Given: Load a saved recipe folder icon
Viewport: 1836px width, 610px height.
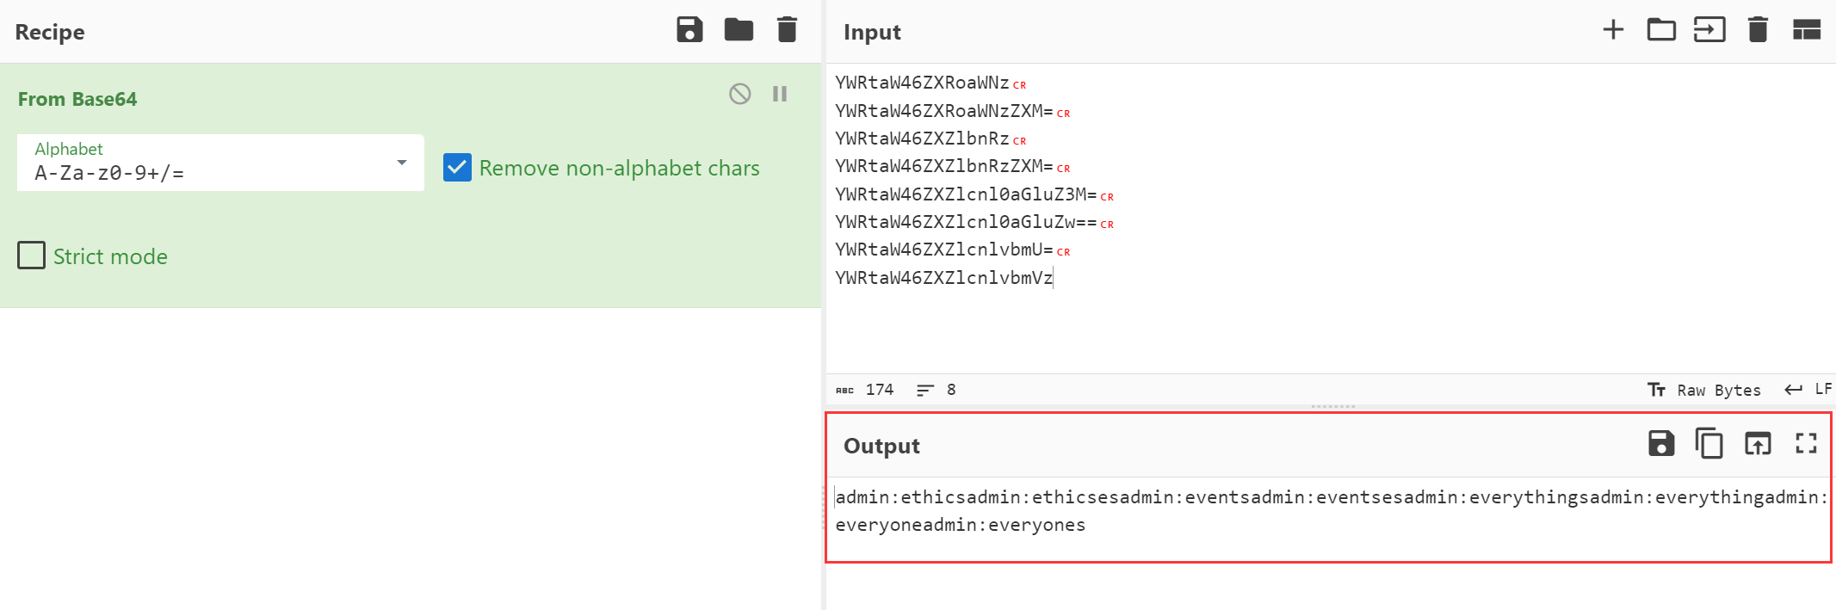Looking at the screenshot, I should [739, 30].
